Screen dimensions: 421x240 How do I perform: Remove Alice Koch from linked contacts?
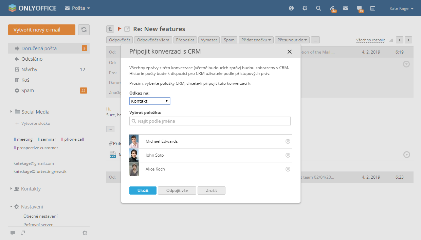[288, 169]
